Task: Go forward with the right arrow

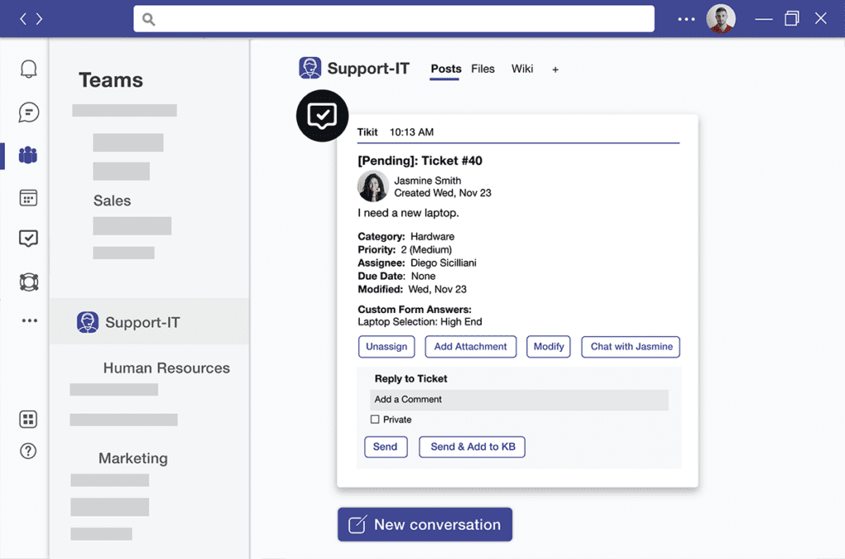Action: tap(40, 19)
